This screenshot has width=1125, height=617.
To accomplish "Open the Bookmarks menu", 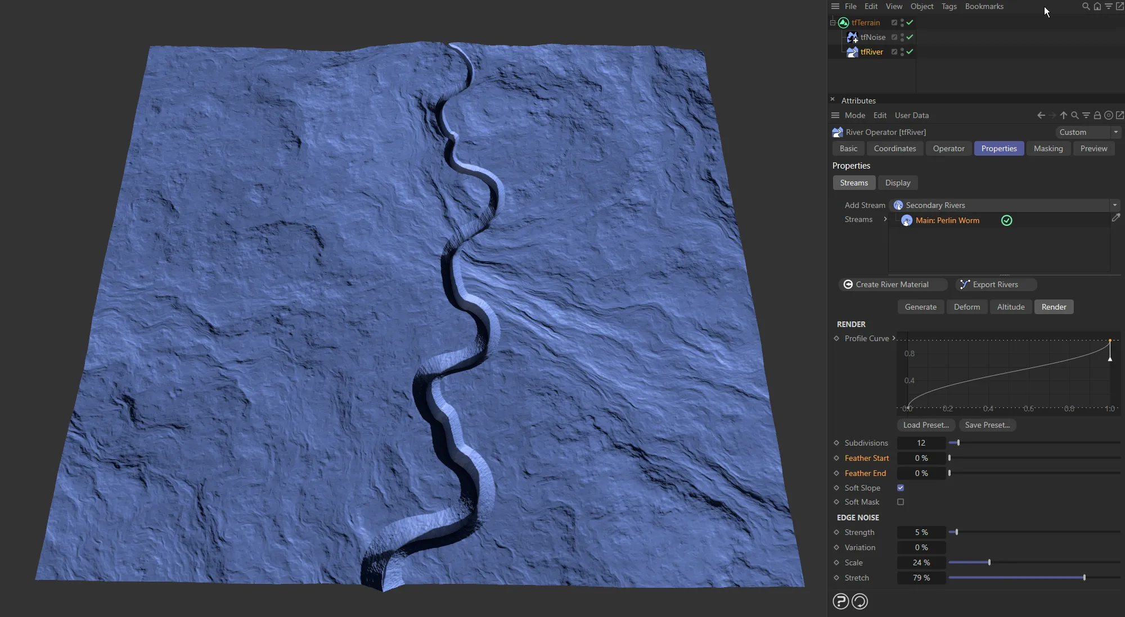I will pyautogui.click(x=984, y=6).
